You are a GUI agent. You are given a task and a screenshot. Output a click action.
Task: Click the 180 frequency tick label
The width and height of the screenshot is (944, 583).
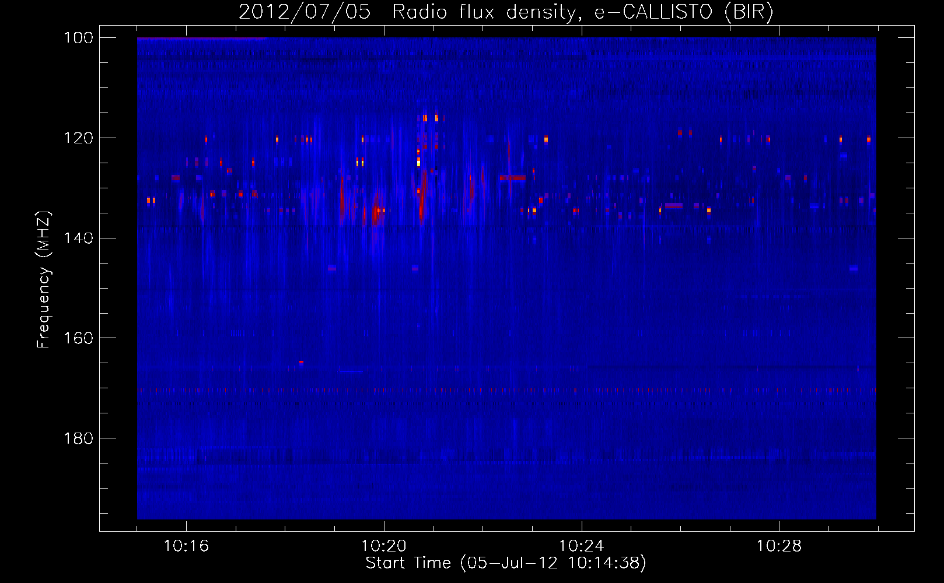point(78,438)
